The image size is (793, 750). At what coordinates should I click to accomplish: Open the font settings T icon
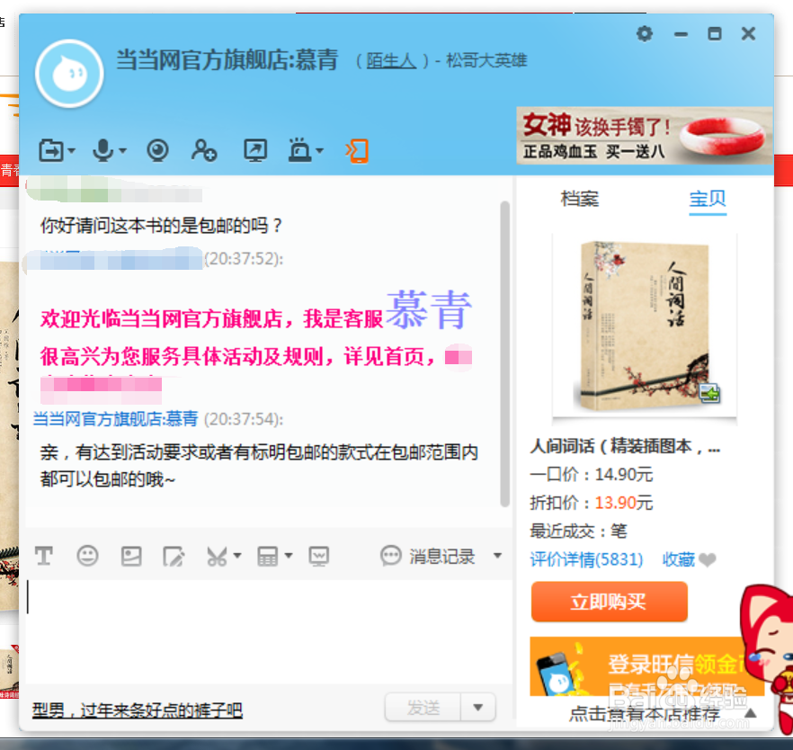tap(44, 556)
